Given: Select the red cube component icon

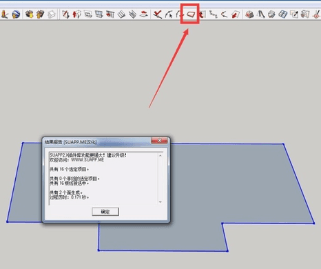Looking at the screenshot, I should pyautogui.click(x=249, y=14).
